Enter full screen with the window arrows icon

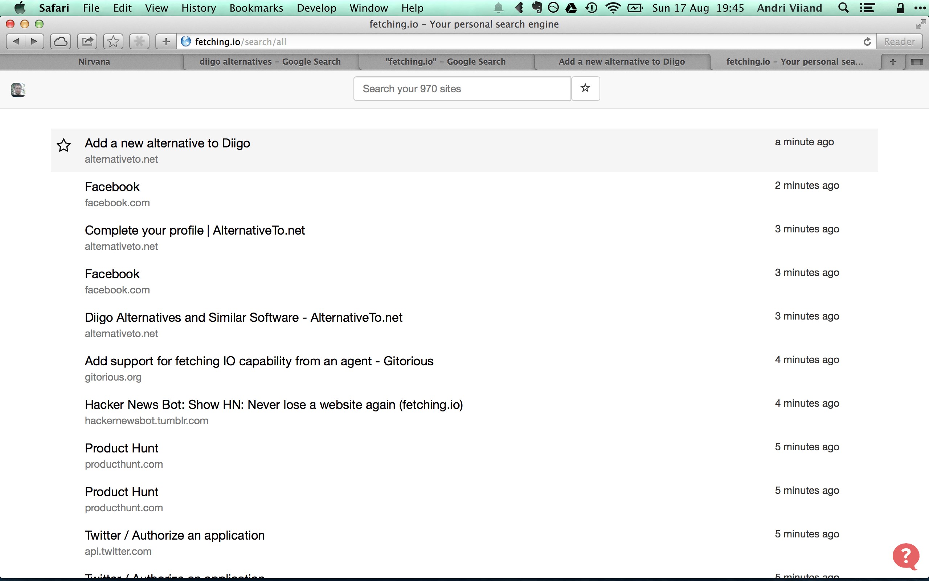921,25
